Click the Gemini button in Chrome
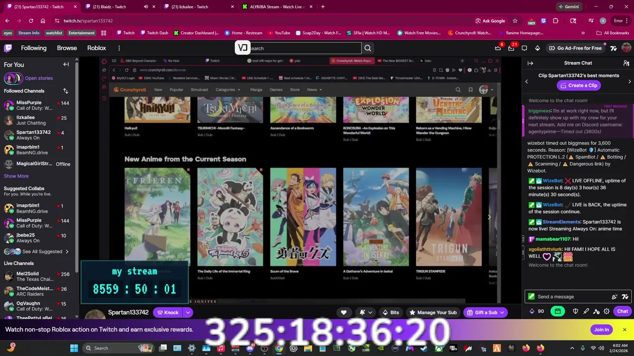 coord(568,7)
